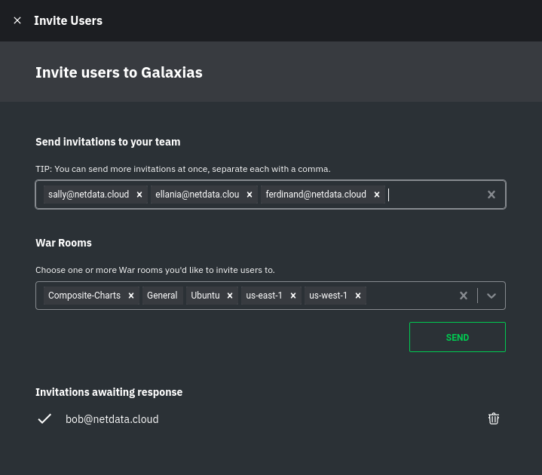Remove Ubuntu war room tag
The image size is (542, 475).
tap(230, 296)
